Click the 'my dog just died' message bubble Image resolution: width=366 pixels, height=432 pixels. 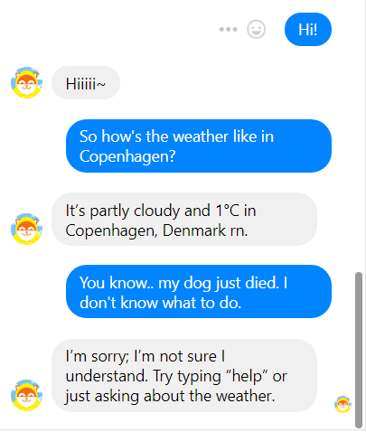click(x=199, y=291)
